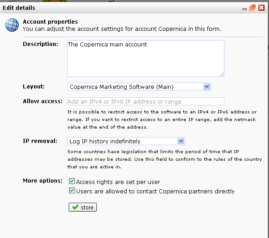Viewport: 269px width, 238px height.
Task: Restore the Edit details window size
Action: click(252, 8)
